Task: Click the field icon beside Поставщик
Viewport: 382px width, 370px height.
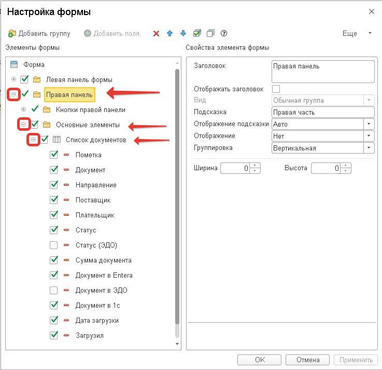Action: click(x=66, y=200)
